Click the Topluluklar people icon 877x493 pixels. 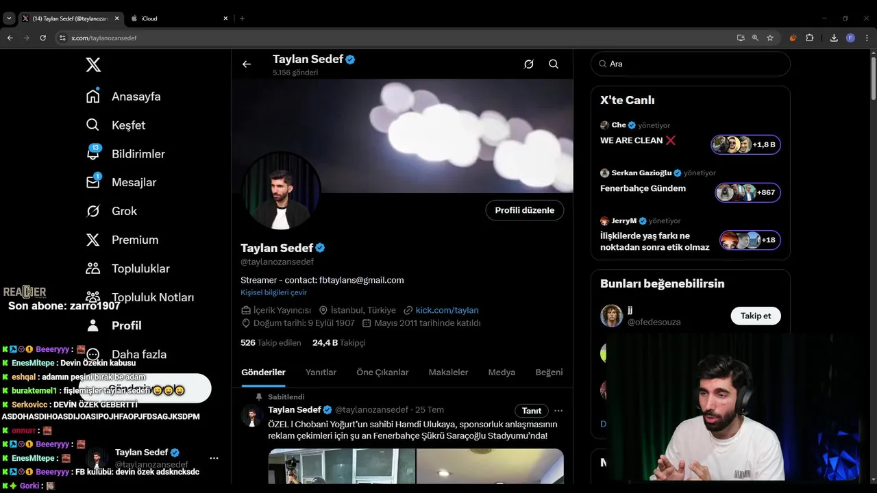pos(93,268)
